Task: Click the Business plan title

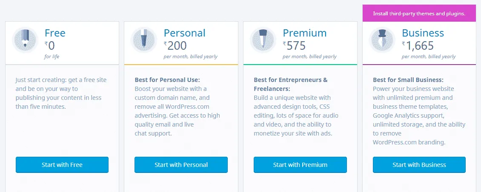Action: [423, 33]
